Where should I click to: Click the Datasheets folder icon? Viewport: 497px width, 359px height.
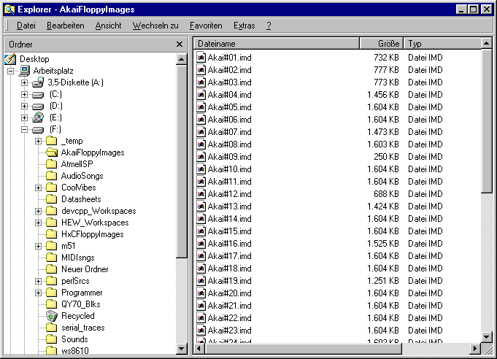(51, 199)
